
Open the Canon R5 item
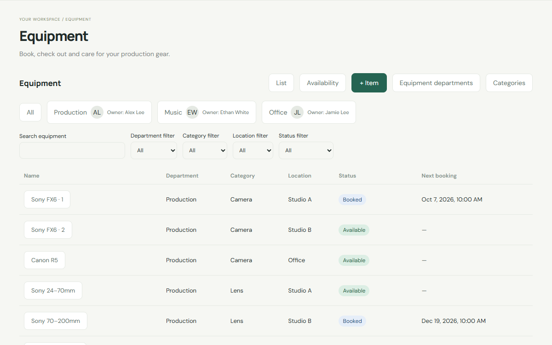(45, 260)
